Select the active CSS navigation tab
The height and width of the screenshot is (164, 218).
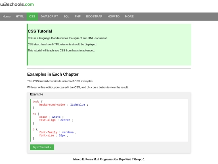tap(32, 17)
